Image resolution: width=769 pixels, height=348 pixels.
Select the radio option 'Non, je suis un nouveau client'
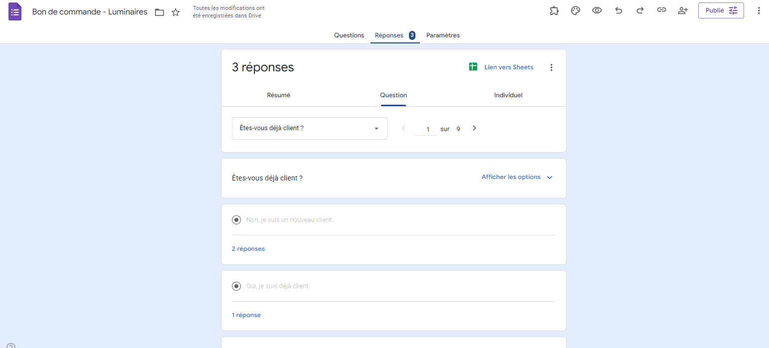pos(236,219)
